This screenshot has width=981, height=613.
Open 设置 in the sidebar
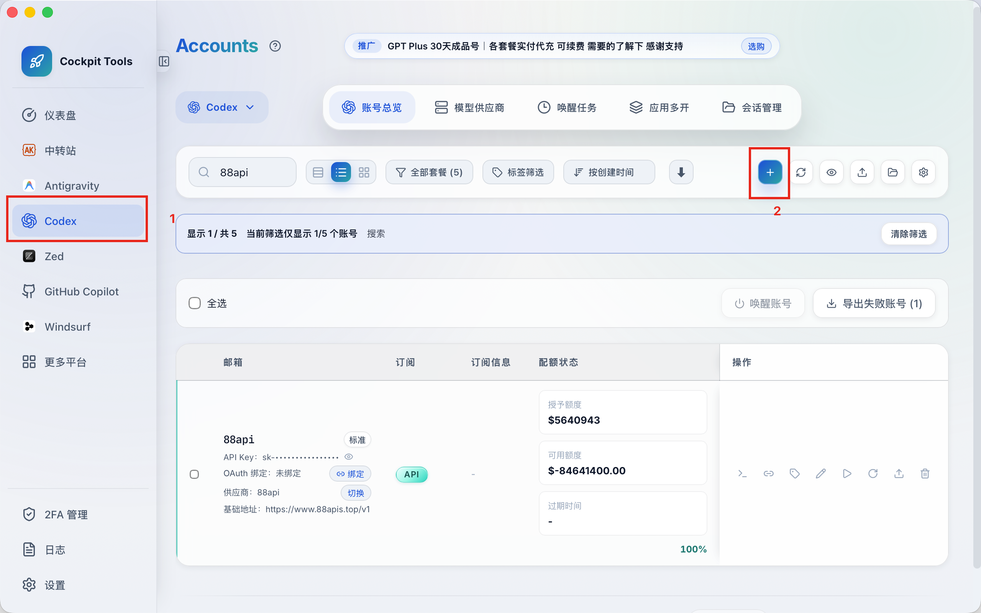(78, 585)
